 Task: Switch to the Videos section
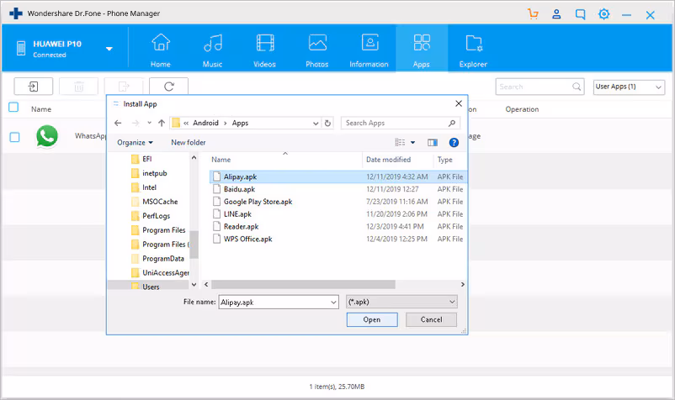(264, 50)
